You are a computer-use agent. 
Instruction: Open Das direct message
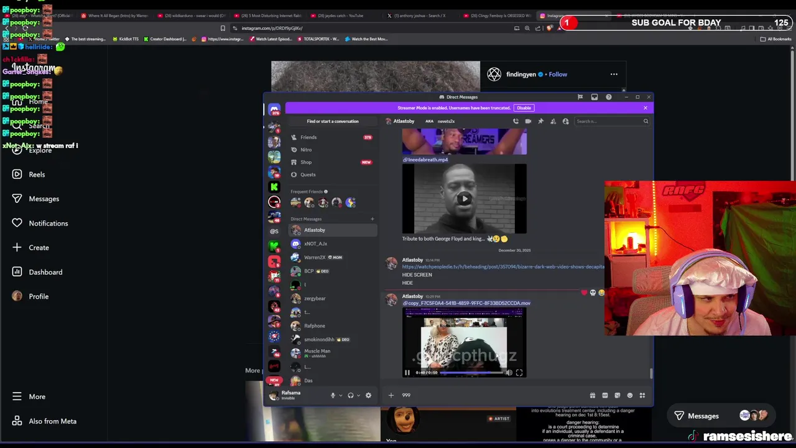[332, 381]
